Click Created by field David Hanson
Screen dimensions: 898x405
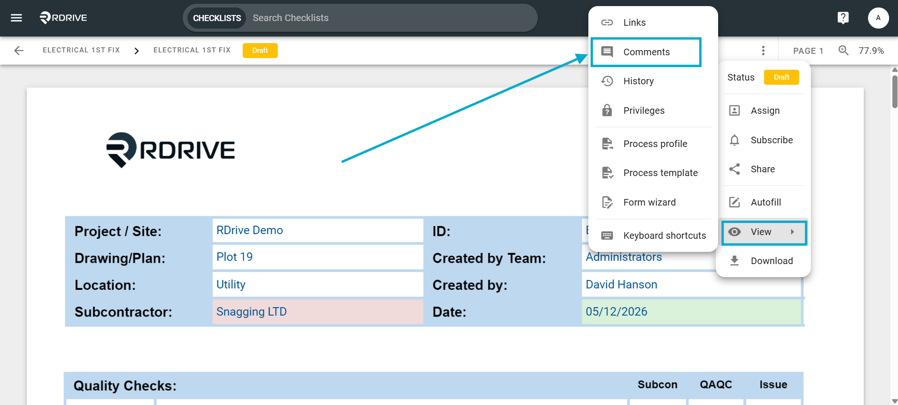pos(691,285)
